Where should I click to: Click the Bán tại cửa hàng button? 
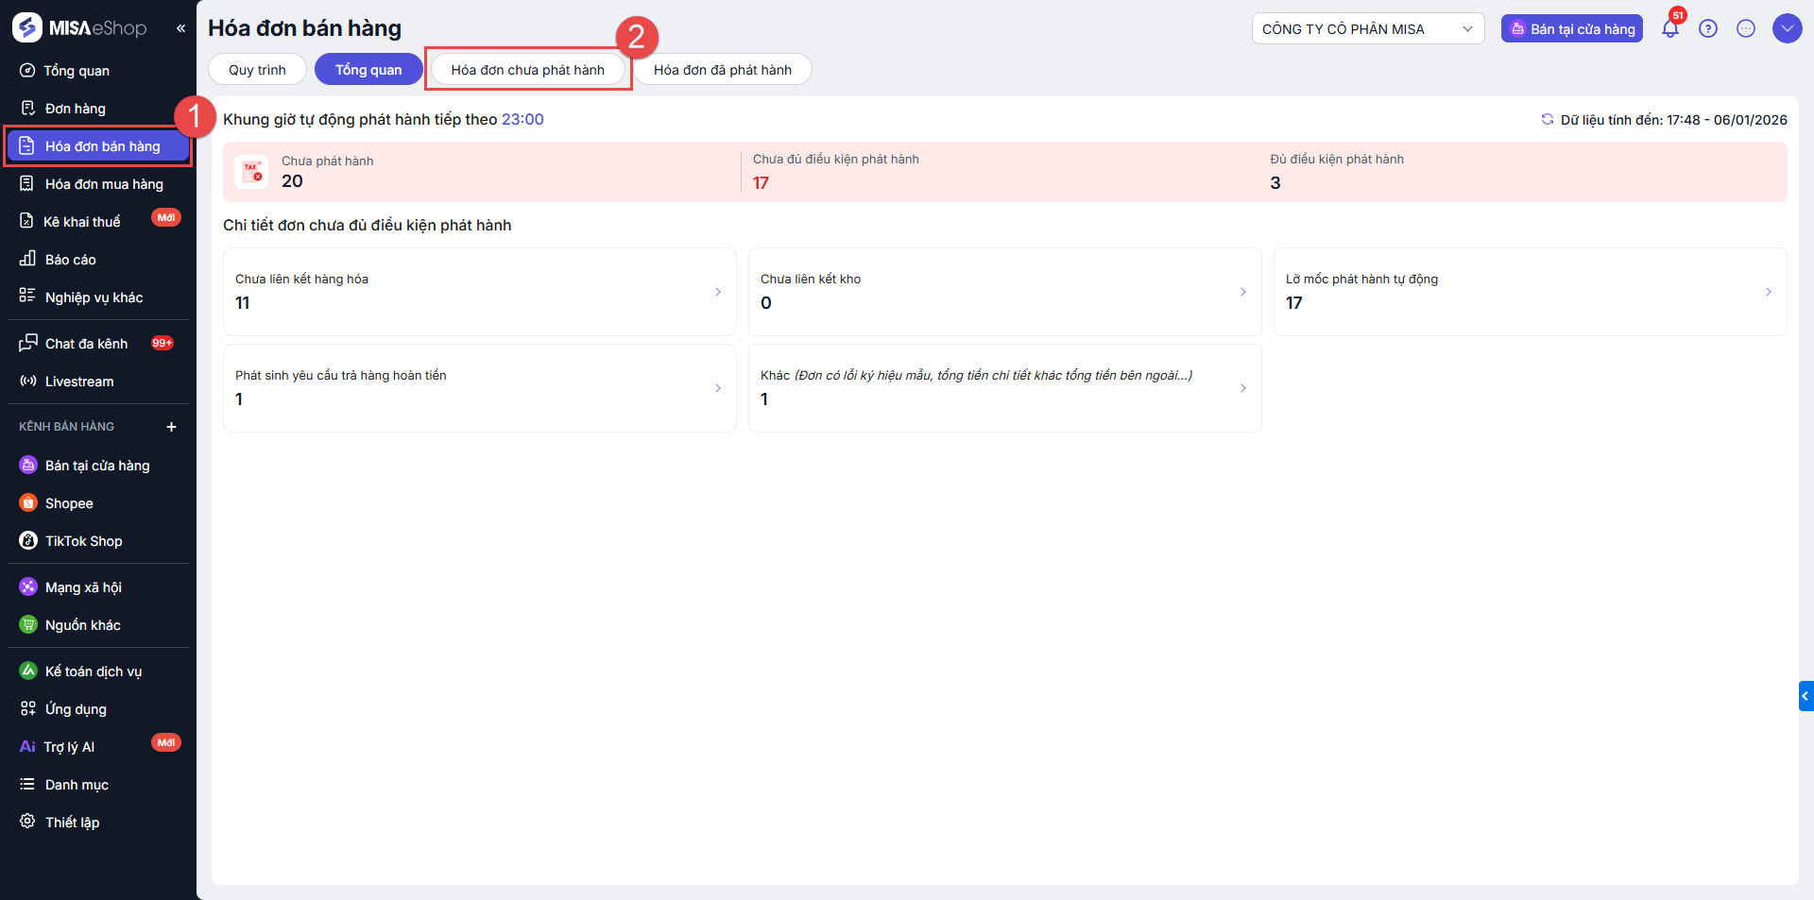[1571, 29]
